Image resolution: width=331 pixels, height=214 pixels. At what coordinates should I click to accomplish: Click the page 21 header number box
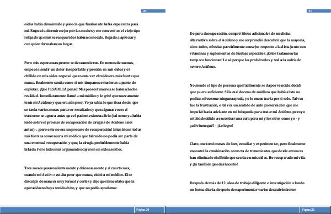318,11
